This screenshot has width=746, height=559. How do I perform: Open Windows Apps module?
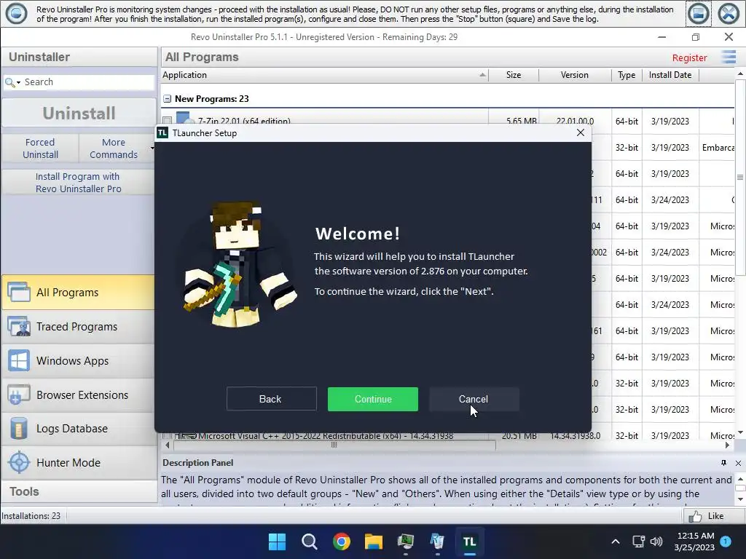point(78,361)
